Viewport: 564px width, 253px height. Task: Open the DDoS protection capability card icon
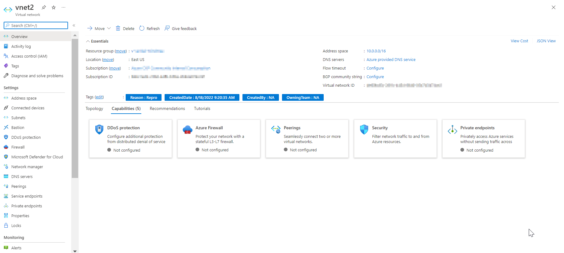point(99,130)
